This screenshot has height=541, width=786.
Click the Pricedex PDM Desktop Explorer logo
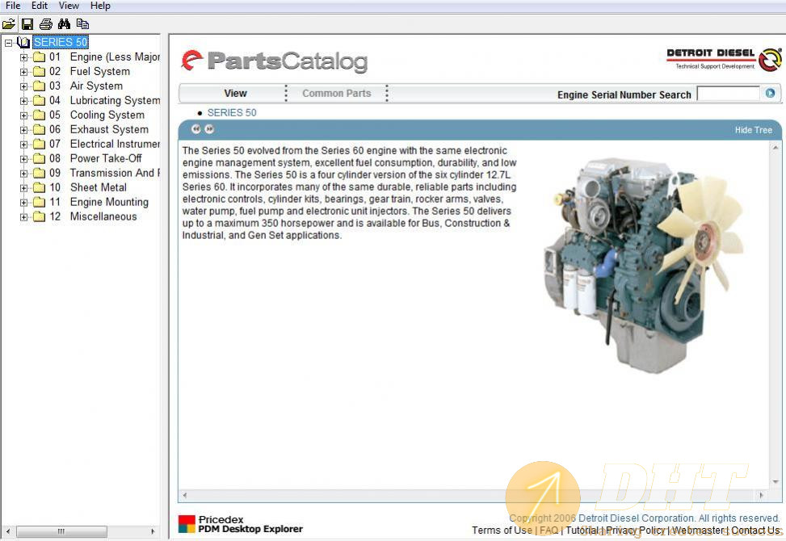(x=241, y=524)
